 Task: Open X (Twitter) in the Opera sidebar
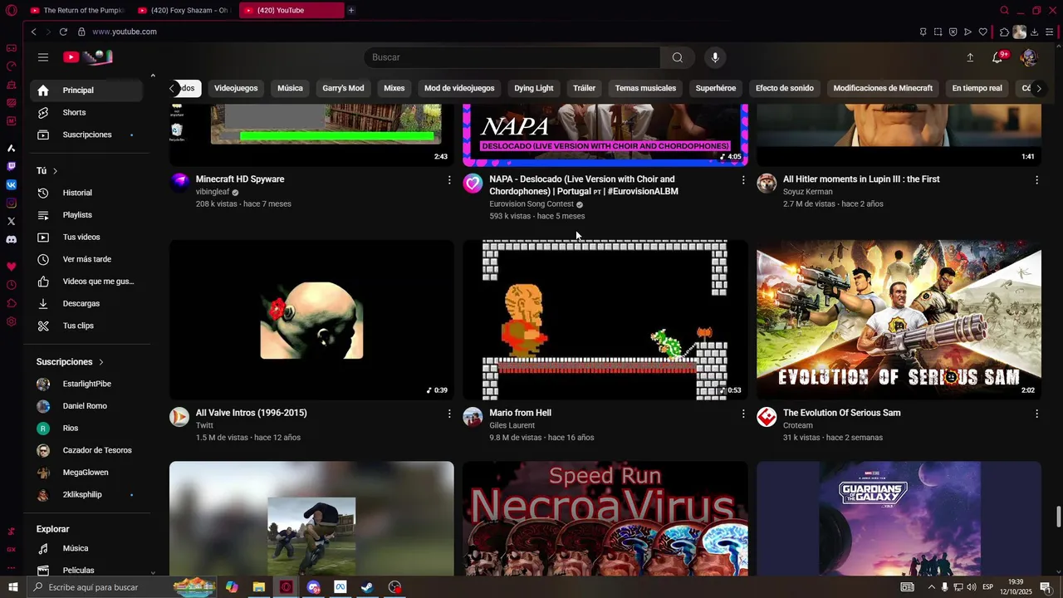(11, 221)
